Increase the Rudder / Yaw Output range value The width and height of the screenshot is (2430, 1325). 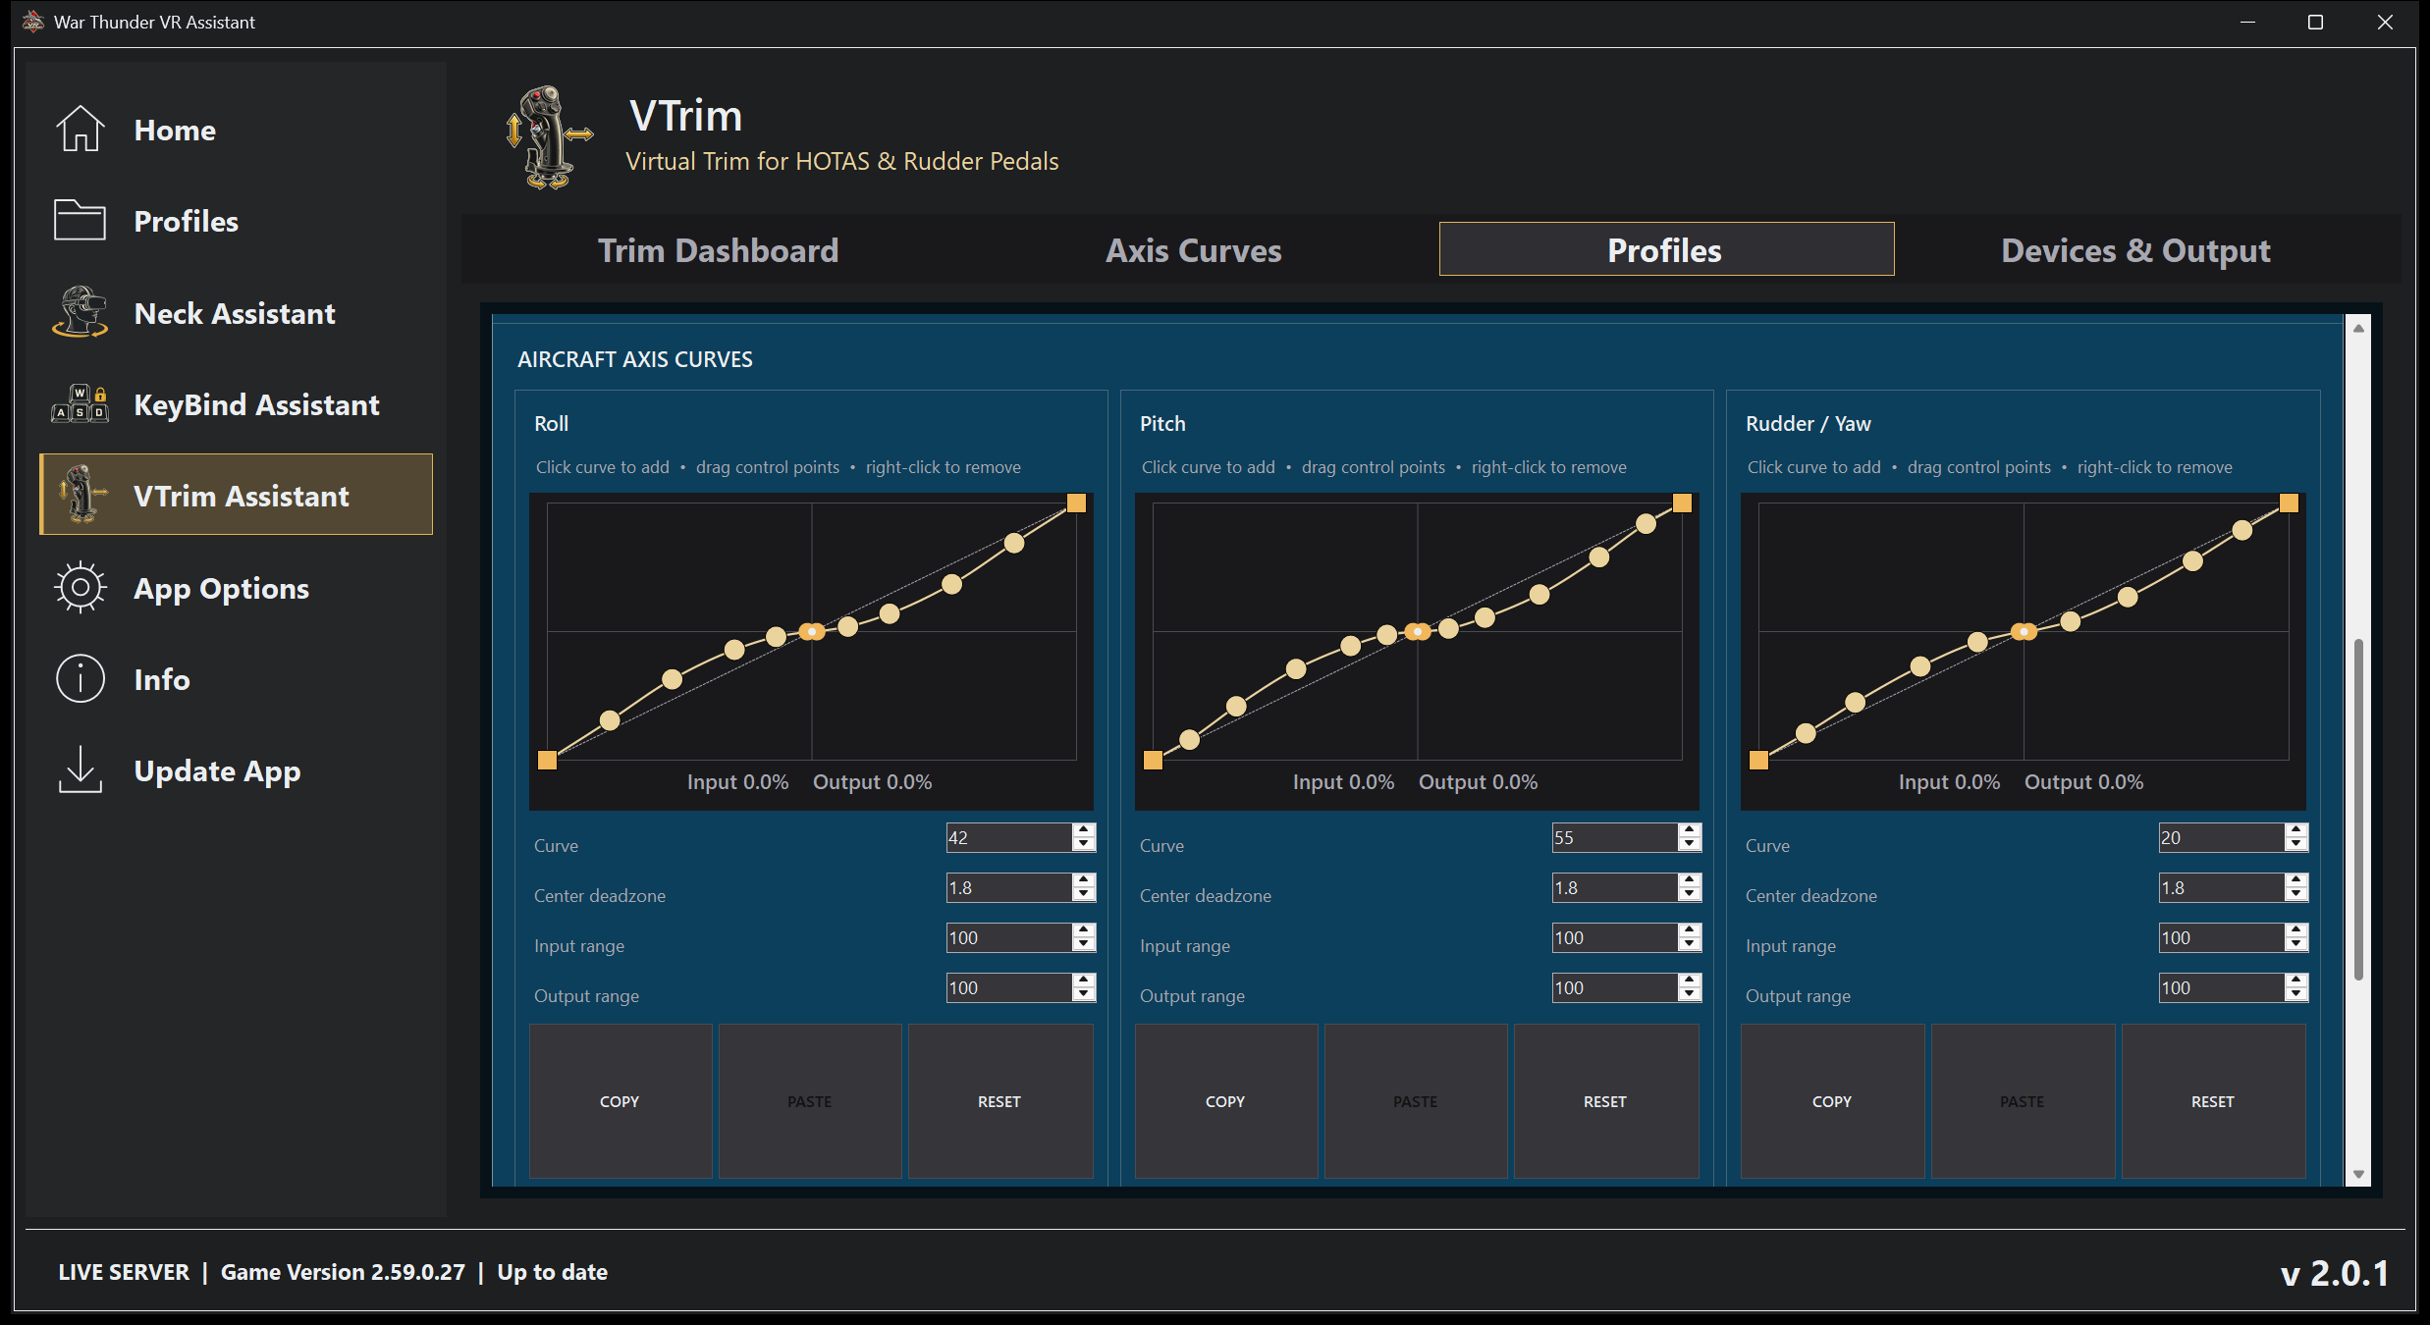(x=2296, y=980)
